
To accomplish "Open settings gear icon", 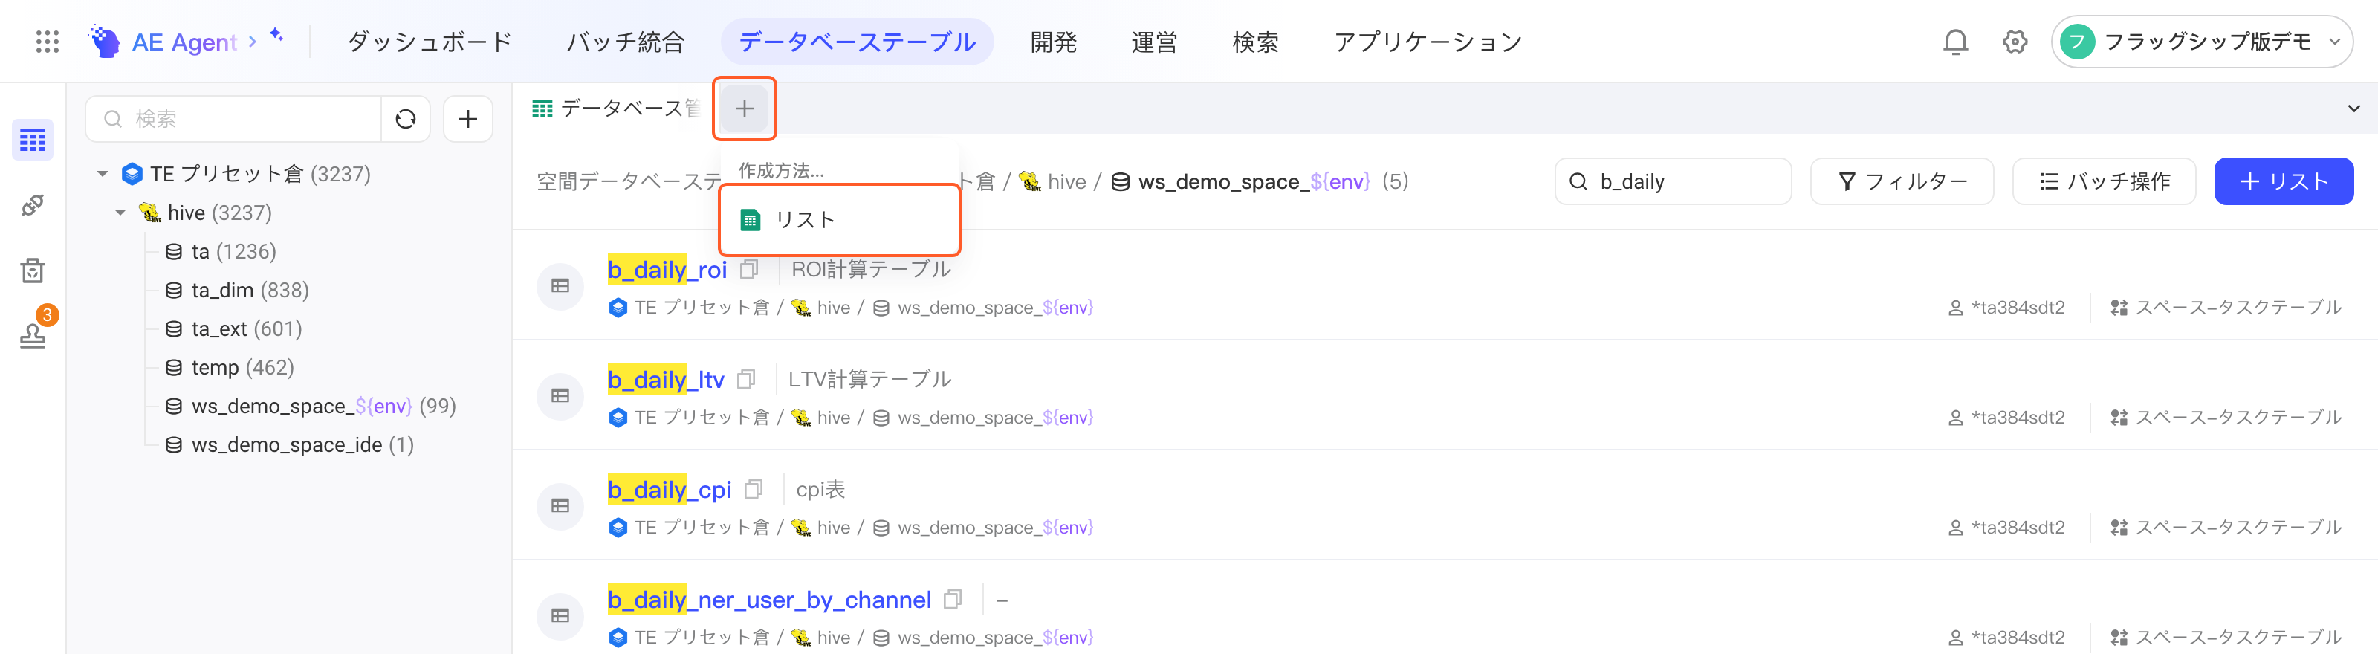I will coord(2015,42).
